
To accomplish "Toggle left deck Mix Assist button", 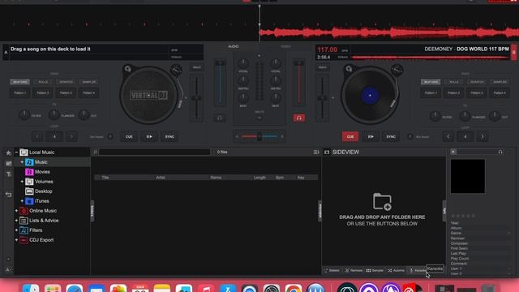I will click(110, 136).
